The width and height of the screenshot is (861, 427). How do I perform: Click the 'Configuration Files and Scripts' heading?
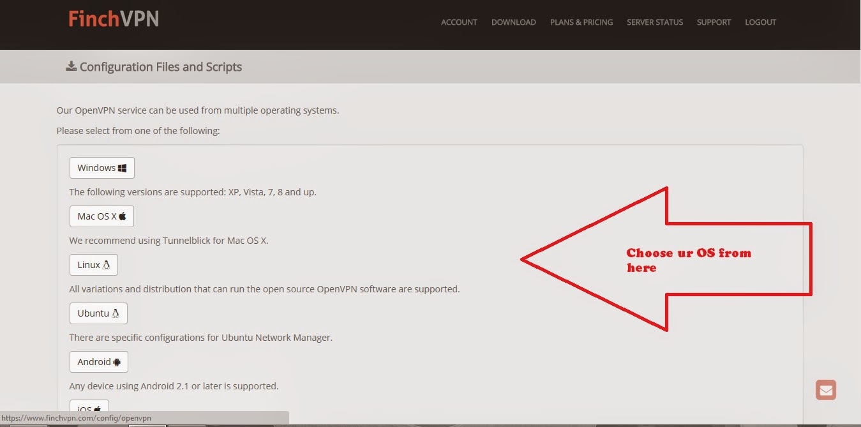tap(161, 67)
